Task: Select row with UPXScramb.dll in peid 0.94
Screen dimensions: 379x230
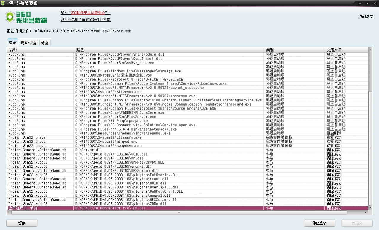Action: [188, 171]
